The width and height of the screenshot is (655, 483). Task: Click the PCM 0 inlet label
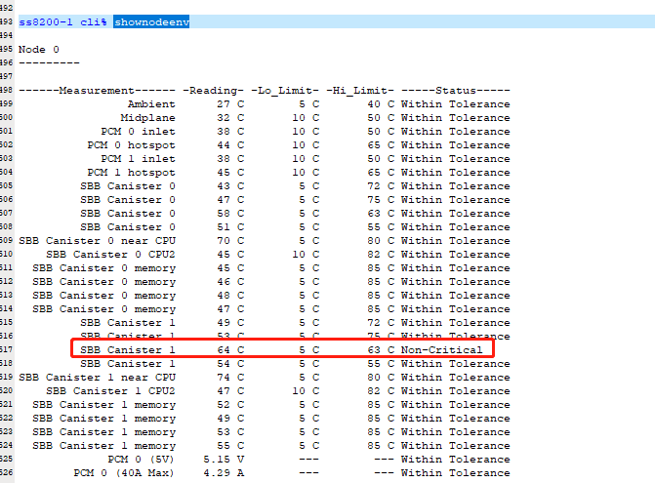point(138,132)
